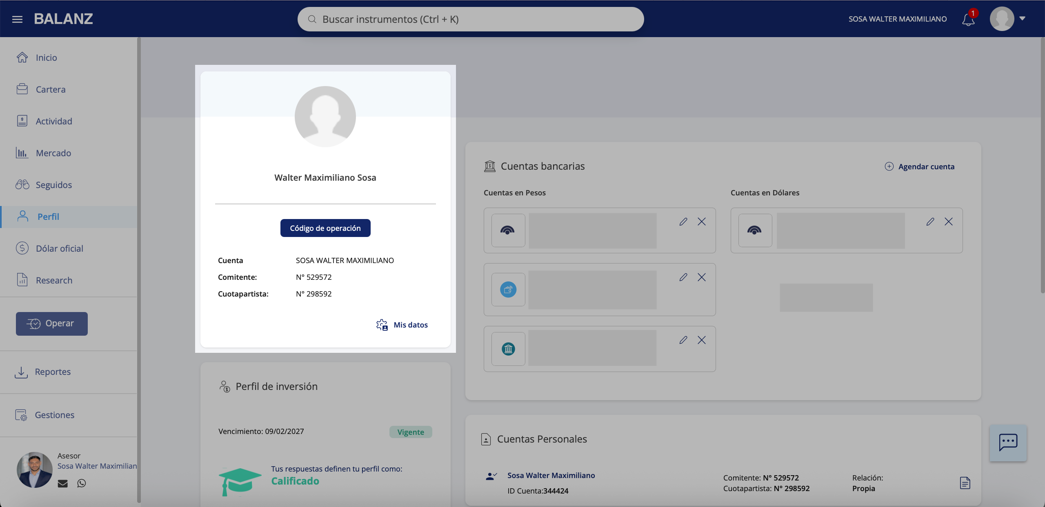Screen dimensions: 1045x507
Task: Delete second Cuentas en Pesos account
Action: tap(702, 277)
